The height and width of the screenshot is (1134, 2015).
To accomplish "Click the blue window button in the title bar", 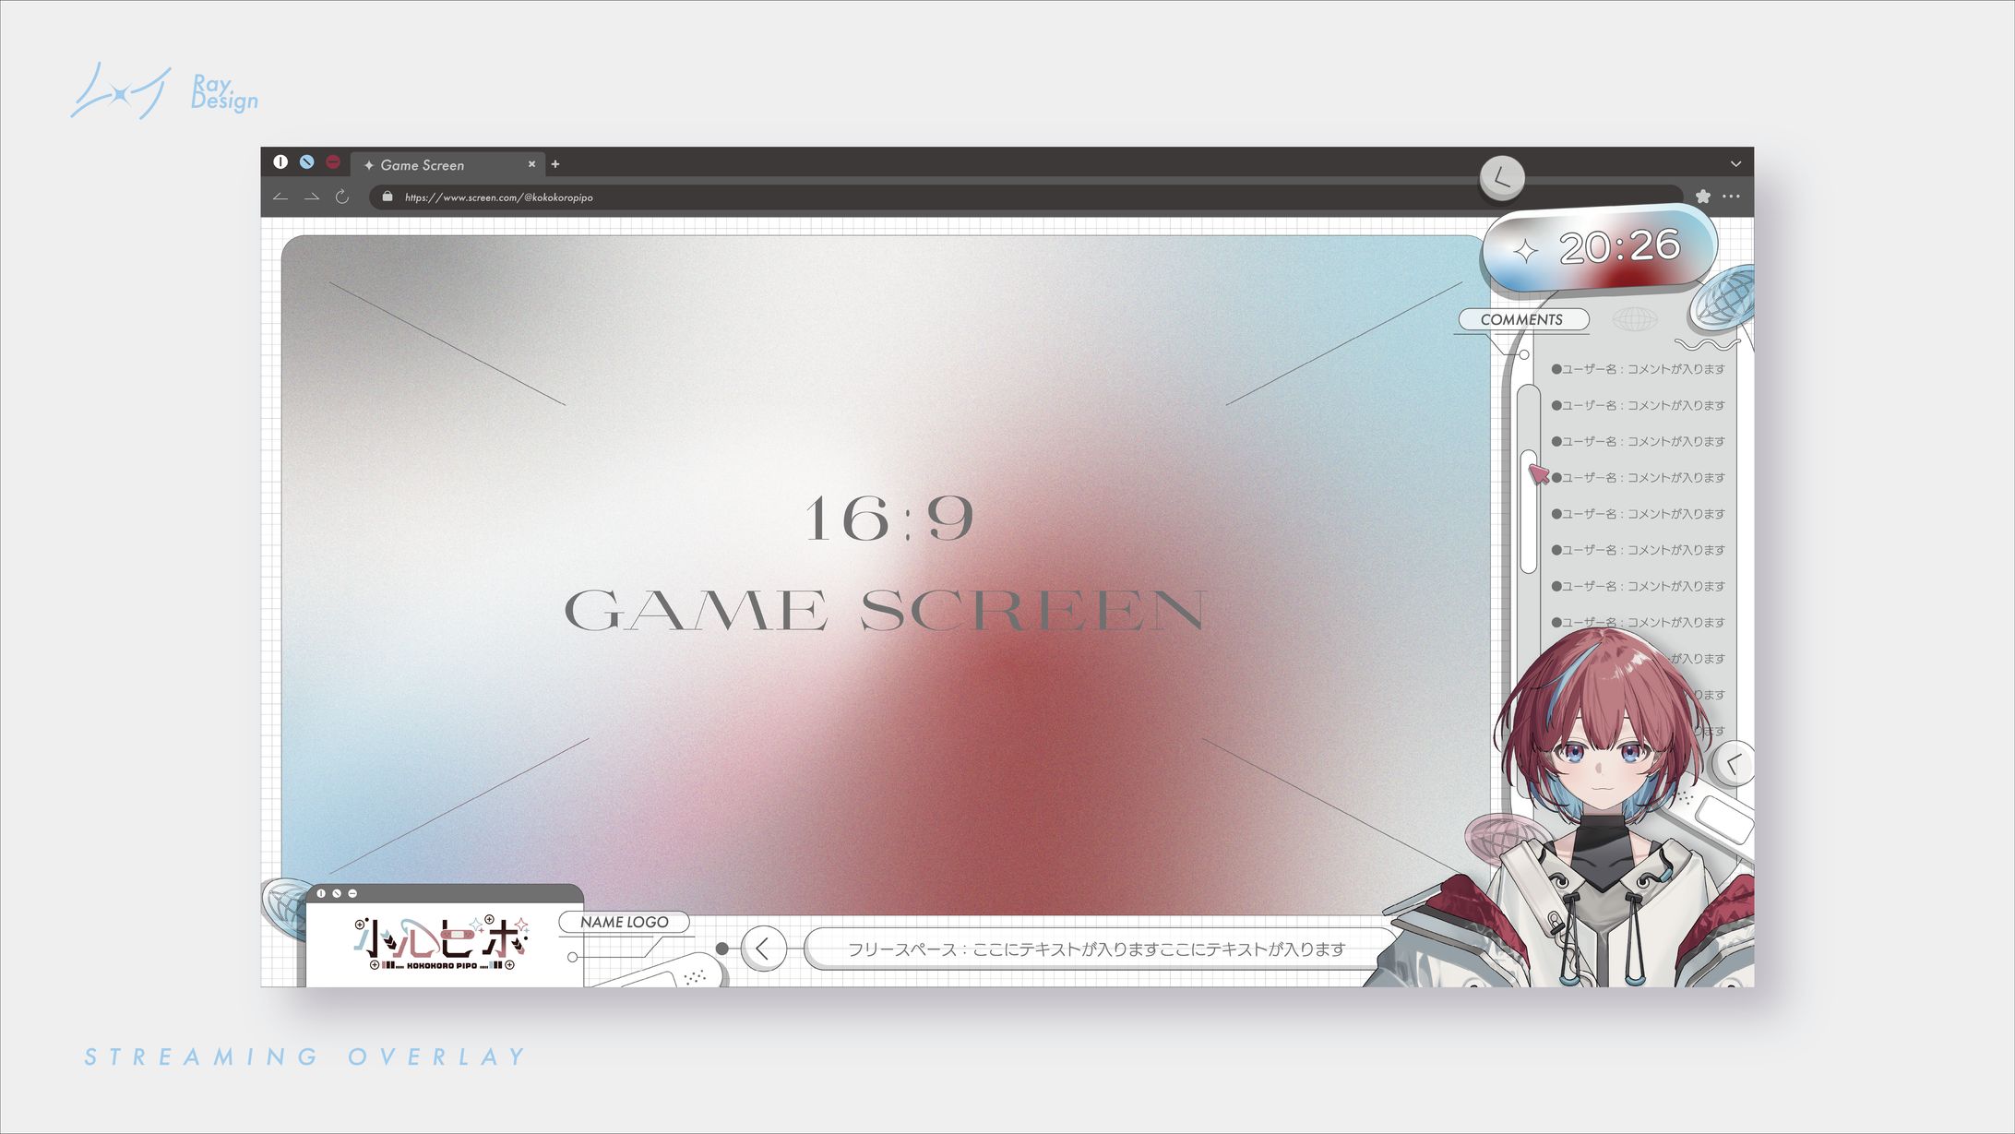I will (307, 161).
